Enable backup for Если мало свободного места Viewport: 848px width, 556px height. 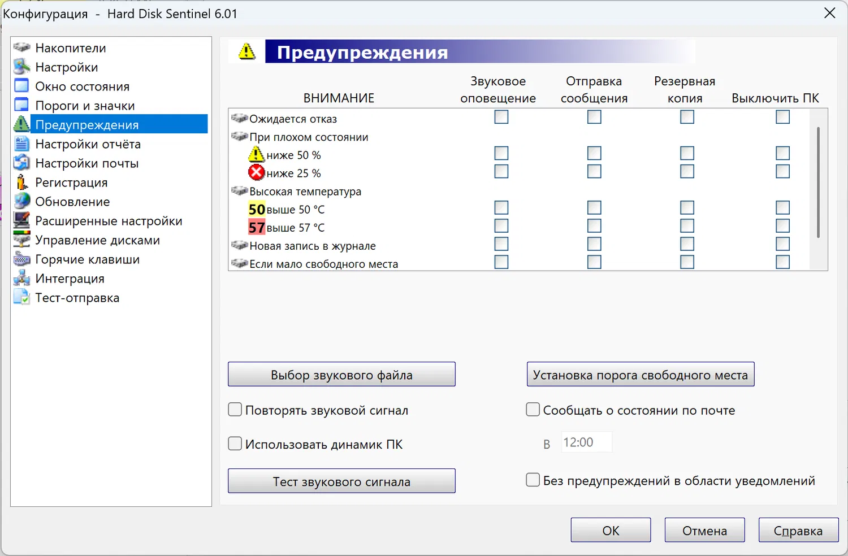coord(687,262)
